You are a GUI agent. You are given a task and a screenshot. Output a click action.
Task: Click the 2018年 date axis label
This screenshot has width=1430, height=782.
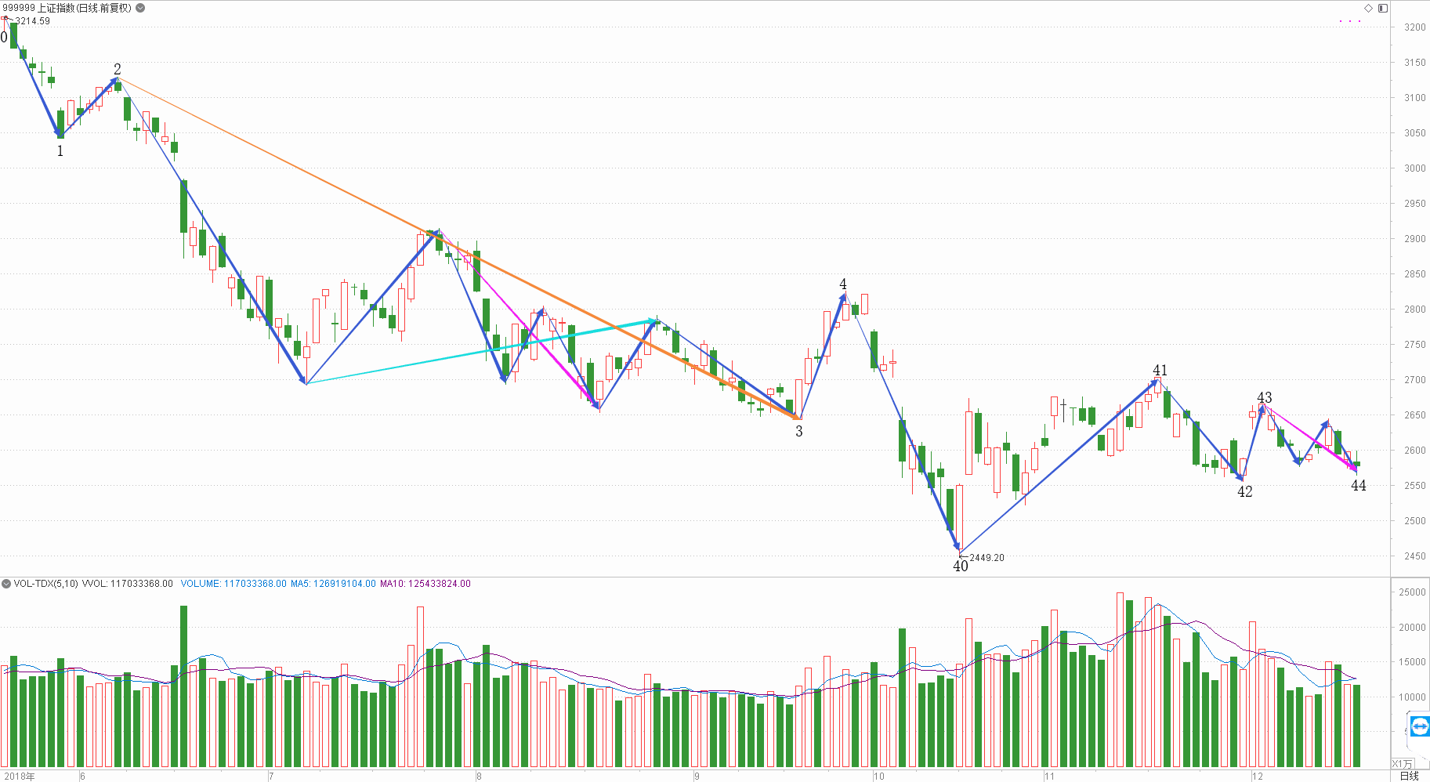click(20, 777)
